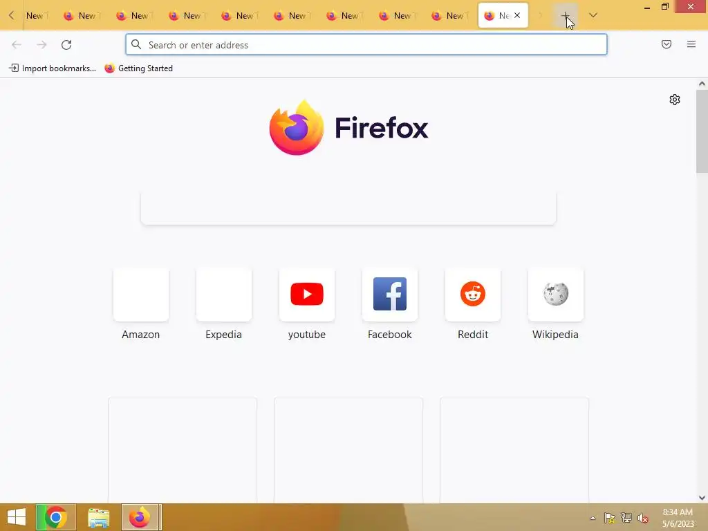The width and height of the screenshot is (708, 531).
Task: Expand the list all tabs chevron
Action: (x=593, y=15)
